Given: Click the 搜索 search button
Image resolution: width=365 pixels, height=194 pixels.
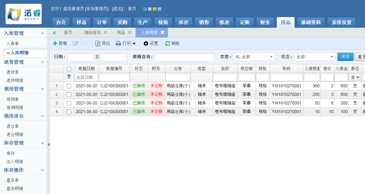Looking at the screenshot, I should (x=345, y=57).
